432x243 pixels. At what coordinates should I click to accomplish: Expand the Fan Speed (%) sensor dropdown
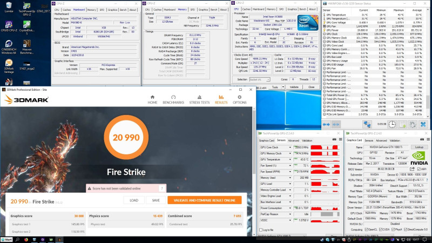point(290,166)
